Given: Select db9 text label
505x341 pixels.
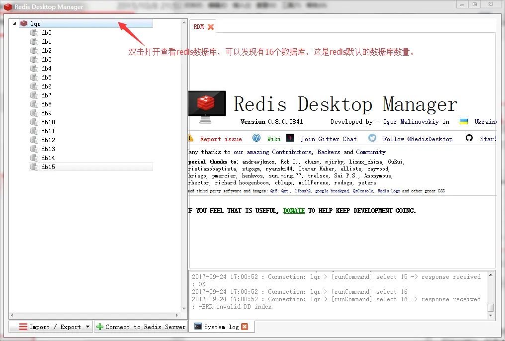Looking at the screenshot, I should point(46,113).
